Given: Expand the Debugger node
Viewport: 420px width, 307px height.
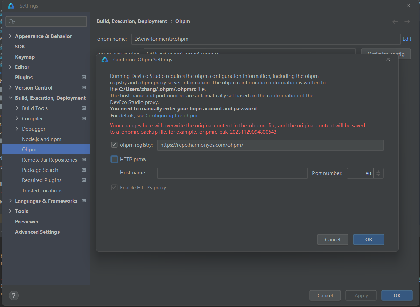Looking at the screenshot, I should [x=17, y=129].
